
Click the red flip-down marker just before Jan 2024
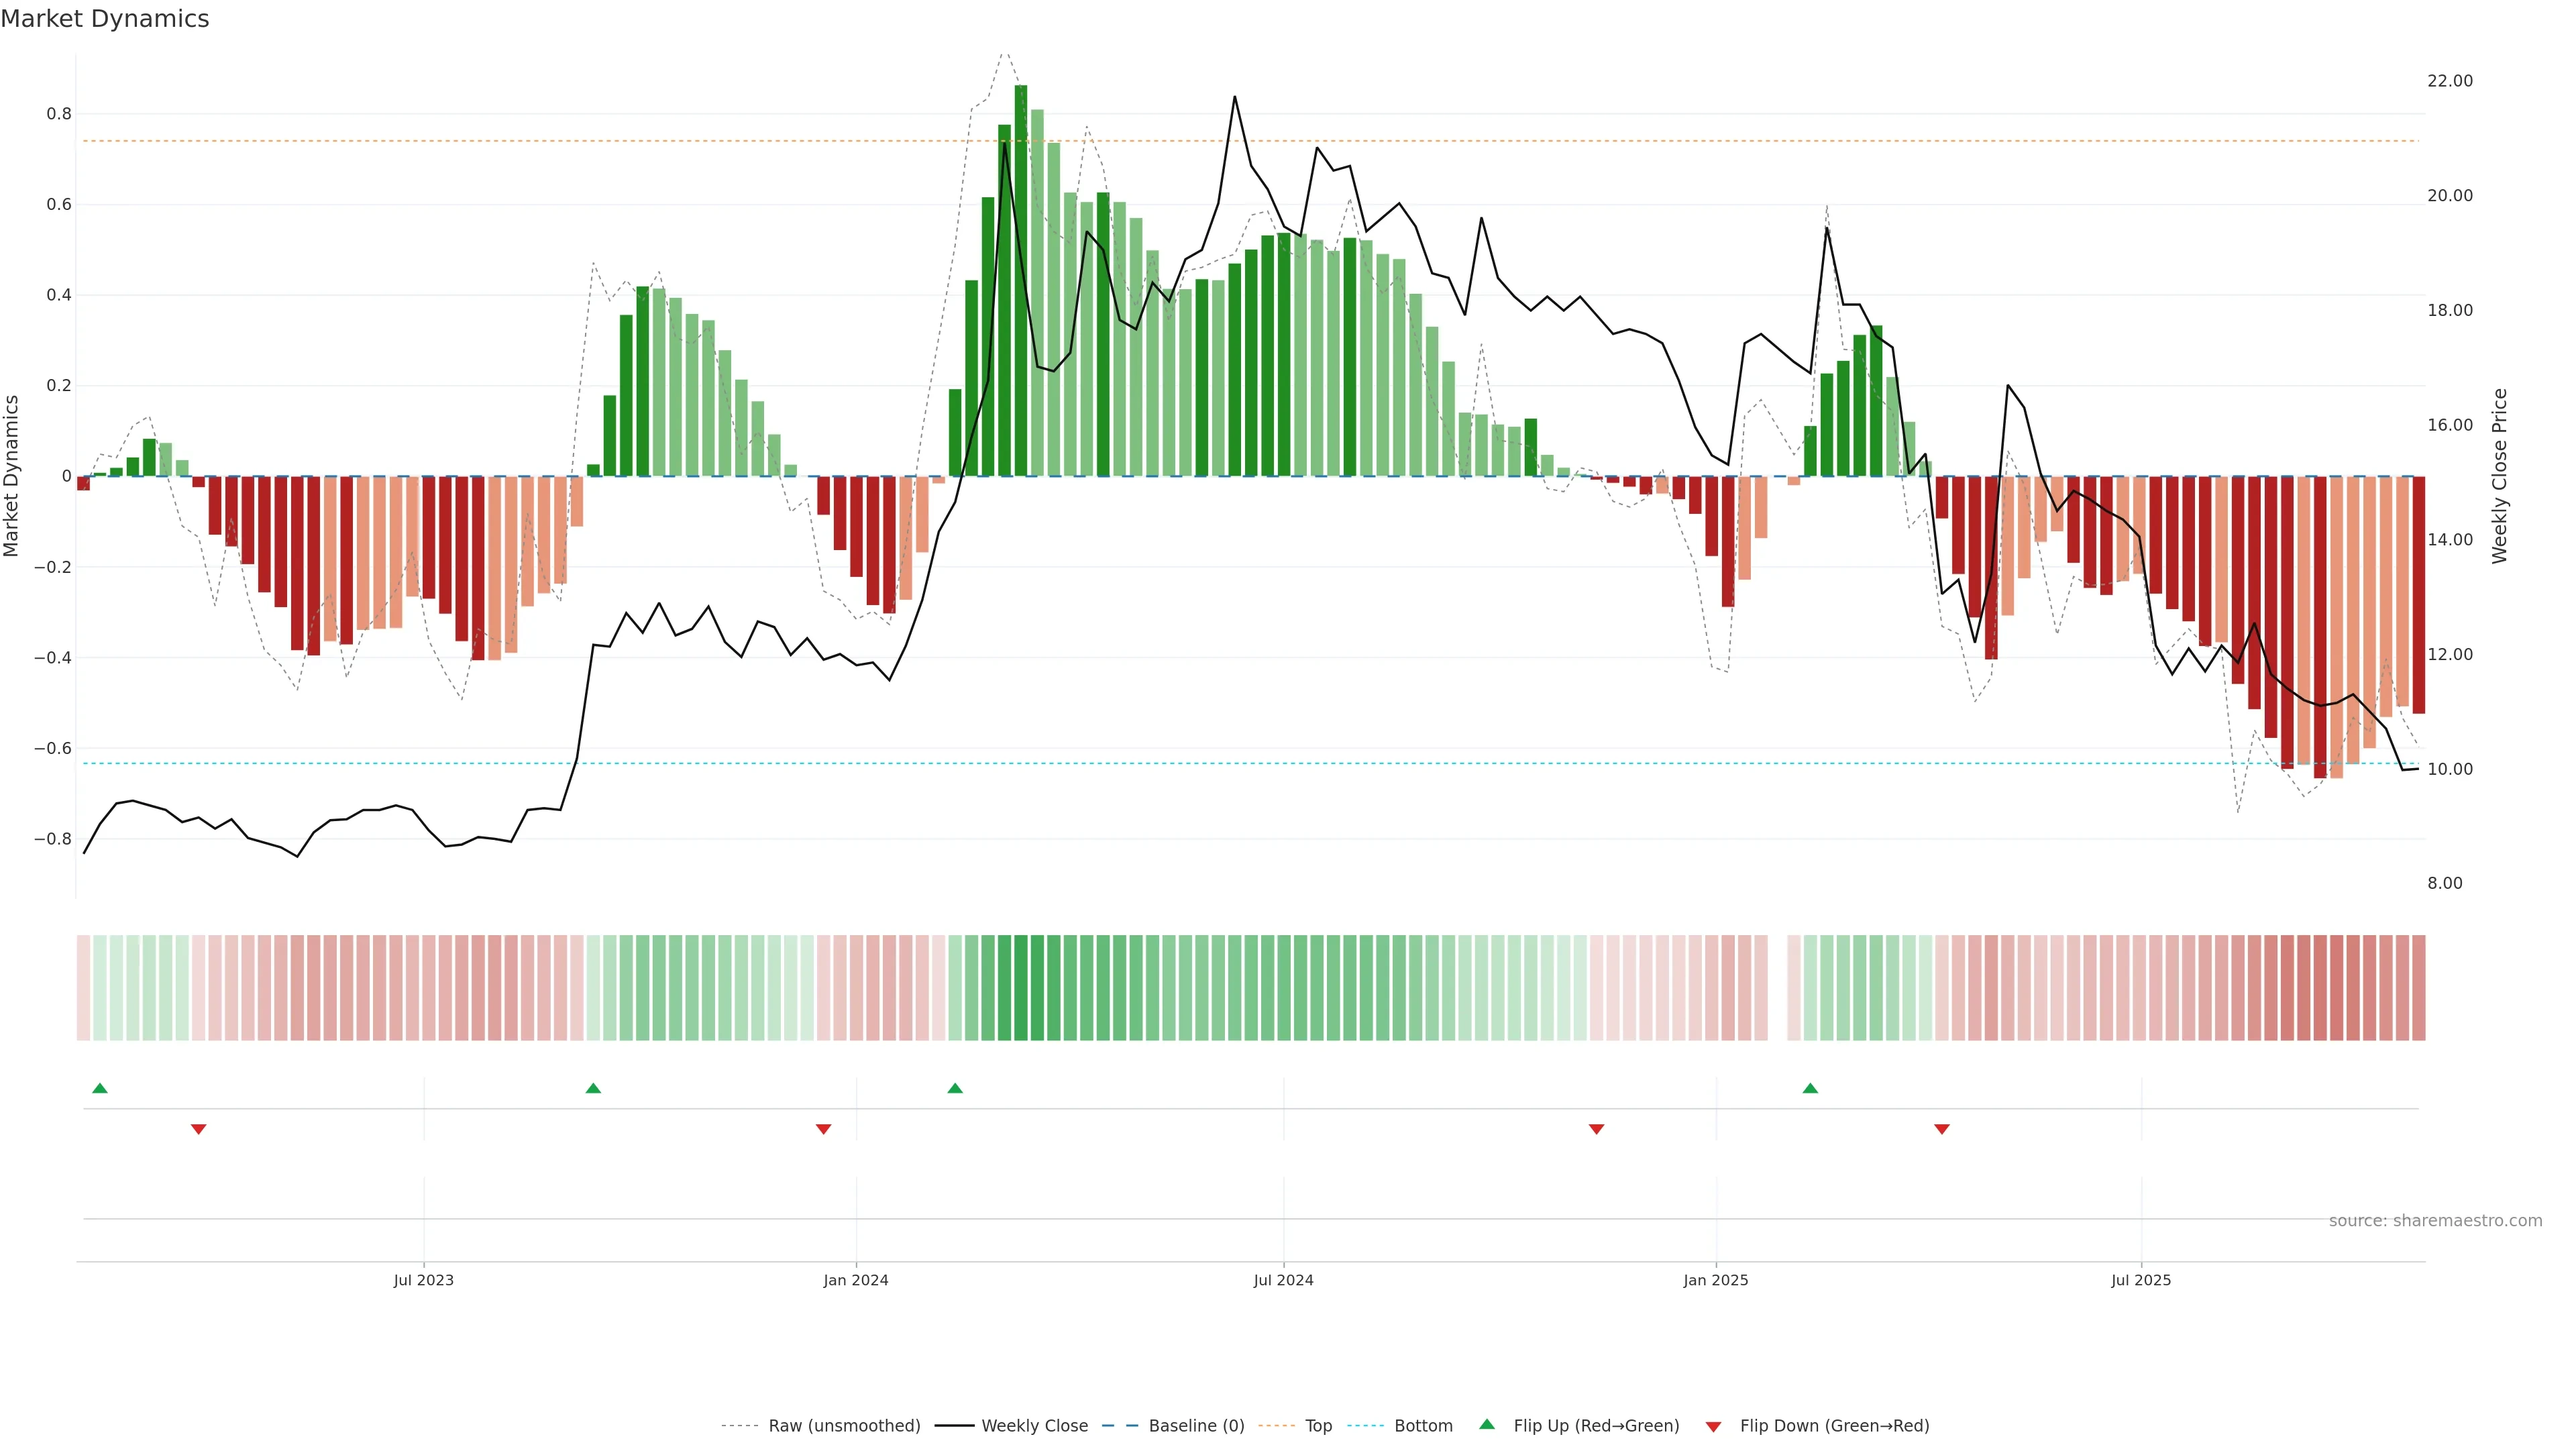823,1129
